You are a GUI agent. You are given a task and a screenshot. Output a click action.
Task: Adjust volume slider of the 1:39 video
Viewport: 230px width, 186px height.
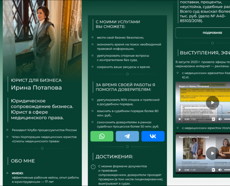[x=227, y=170]
